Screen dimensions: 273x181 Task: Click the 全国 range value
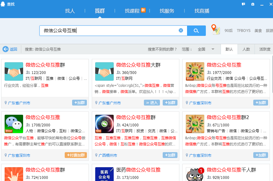(202, 49)
